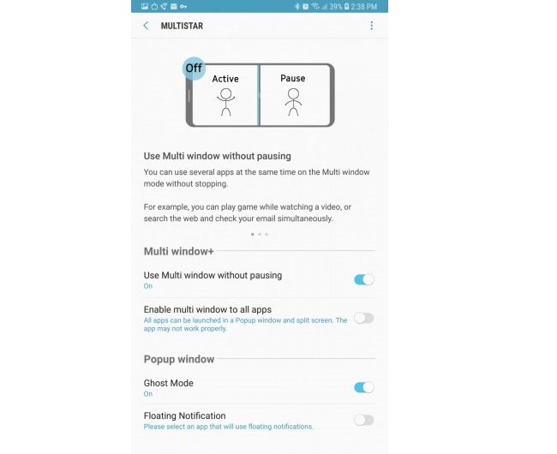Tap the Ghost Mode setting label
This screenshot has height=454, width=557.
pos(169,383)
